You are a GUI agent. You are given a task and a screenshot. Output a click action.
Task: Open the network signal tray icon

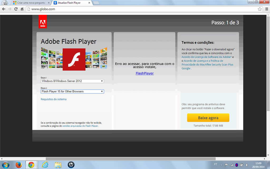click(x=232, y=165)
